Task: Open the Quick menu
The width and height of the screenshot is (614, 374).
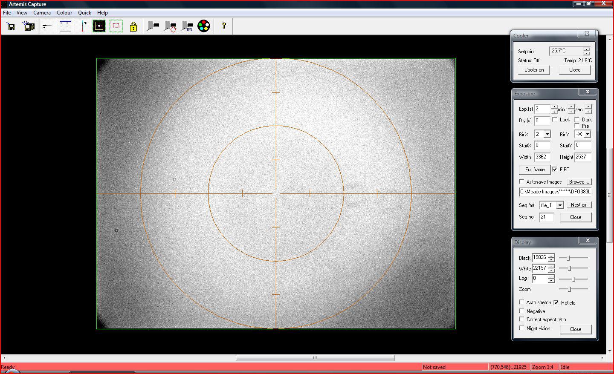Action: [x=84, y=13]
